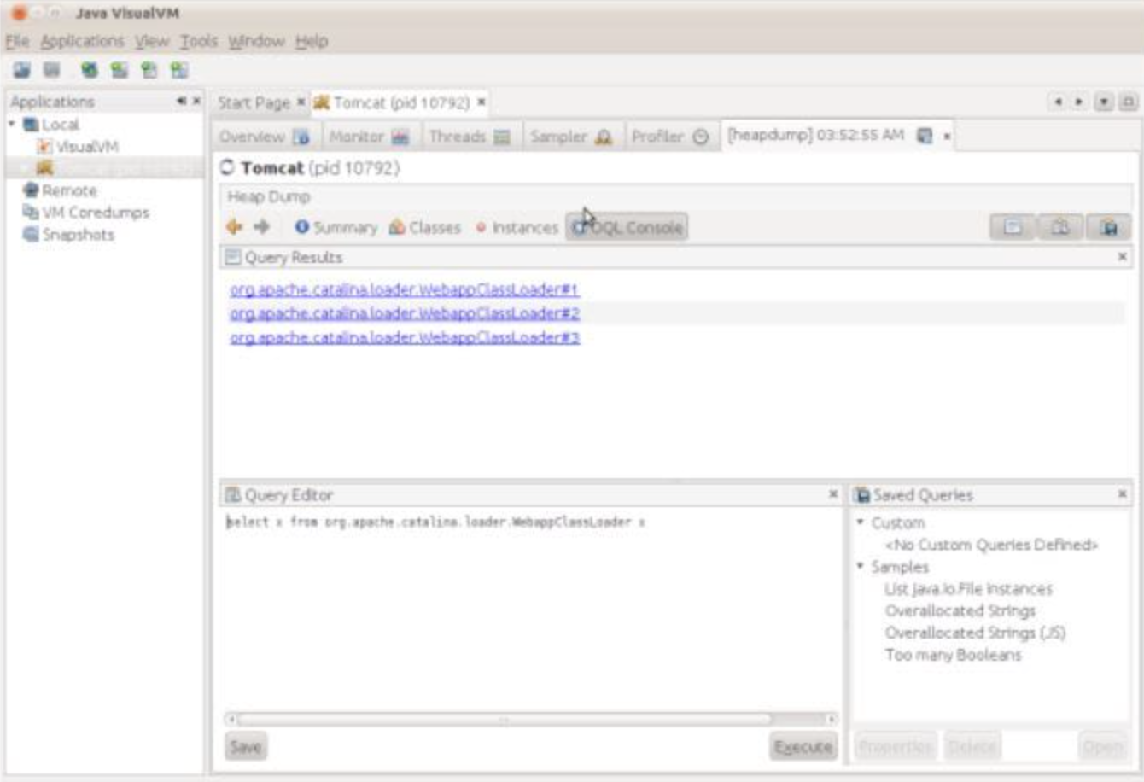The width and height of the screenshot is (1144, 782).
Task: Toggle the Query Results view button
Action: (x=1013, y=227)
